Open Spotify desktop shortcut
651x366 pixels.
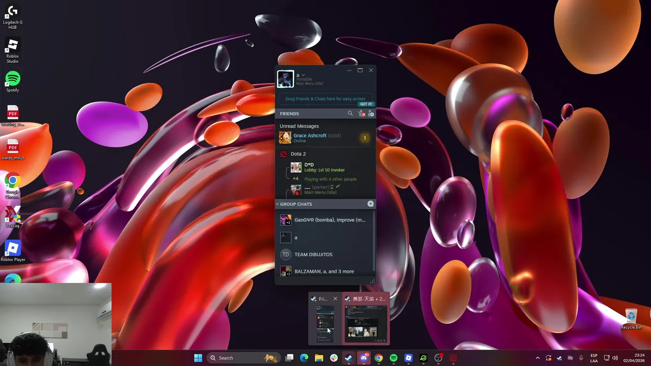[13, 82]
